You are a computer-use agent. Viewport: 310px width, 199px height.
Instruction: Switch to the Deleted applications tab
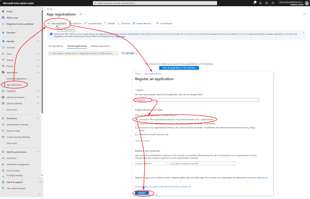pos(100,46)
